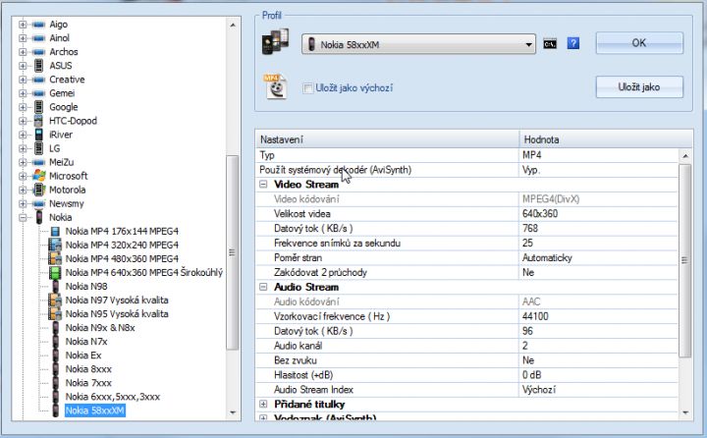This screenshot has width=707, height=438.
Task: Click icon of Nokia MP4 176x144 MPEG4
Action: 55,232
